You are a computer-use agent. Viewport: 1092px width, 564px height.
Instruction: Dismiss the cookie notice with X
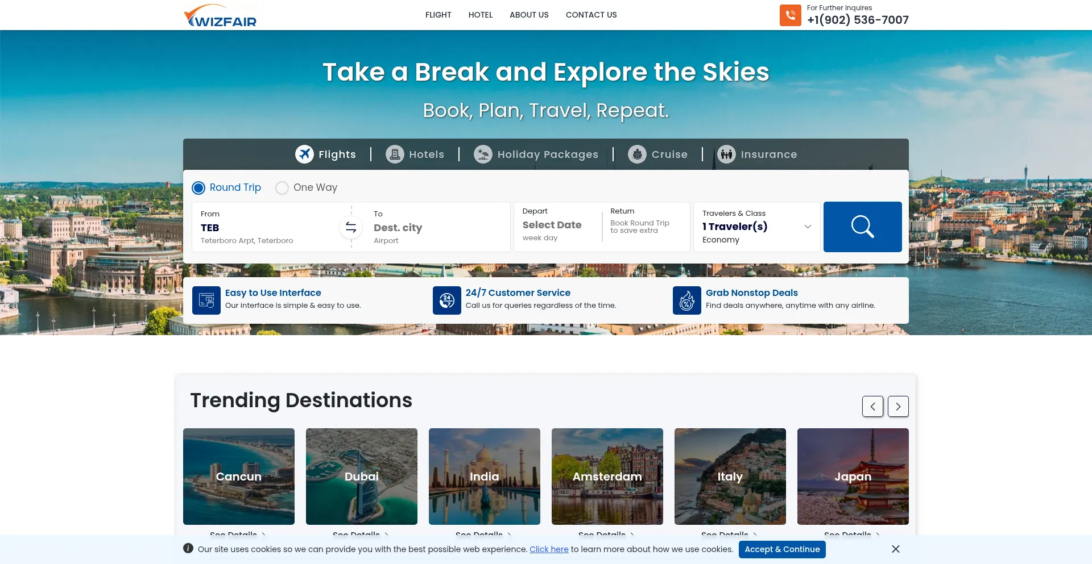895,549
